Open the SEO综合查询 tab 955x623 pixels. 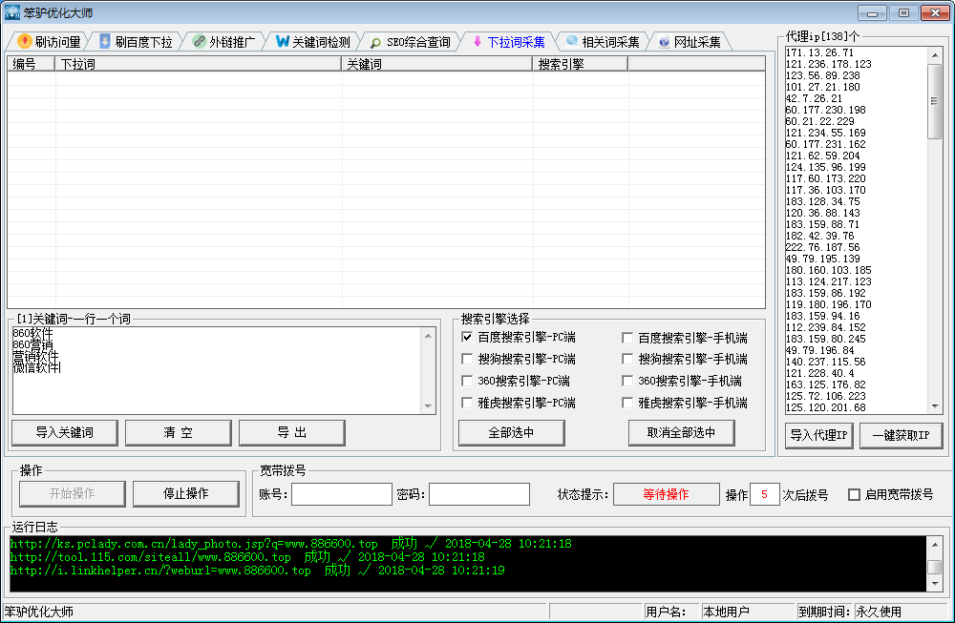(411, 41)
